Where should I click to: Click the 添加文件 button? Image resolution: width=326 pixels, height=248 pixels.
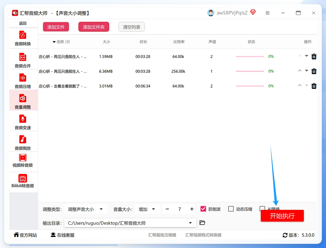coord(56,27)
